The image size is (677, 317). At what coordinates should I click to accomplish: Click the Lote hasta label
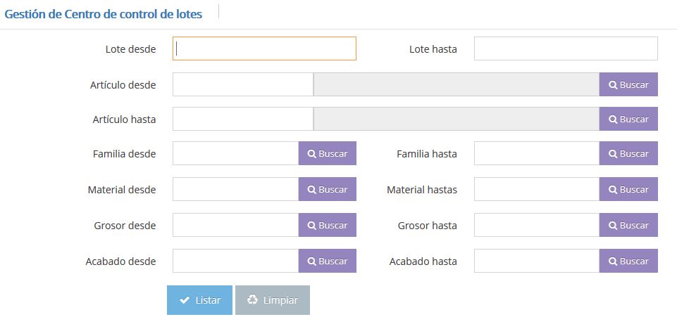433,49
